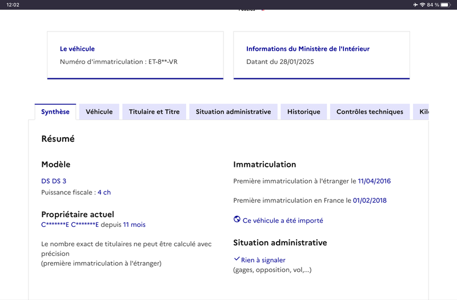Click the 'Situation administrative' section heading

(280, 242)
